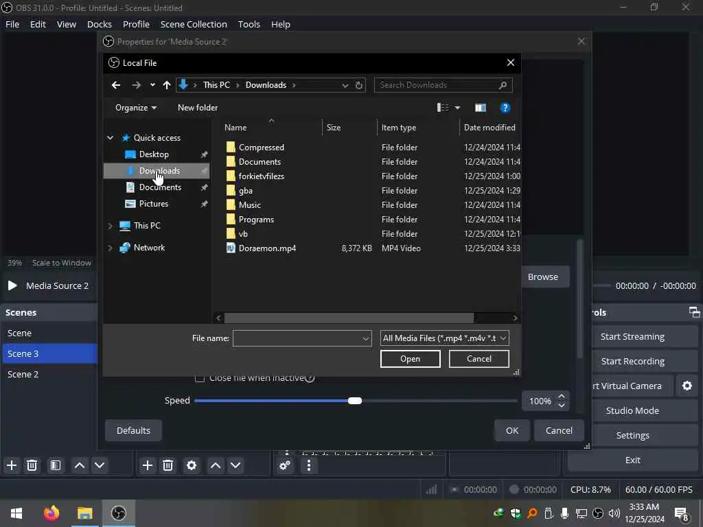The image size is (703, 527).
Task: Click New folder
Action: tap(198, 108)
